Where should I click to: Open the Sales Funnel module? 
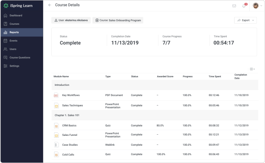coord(70,135)
